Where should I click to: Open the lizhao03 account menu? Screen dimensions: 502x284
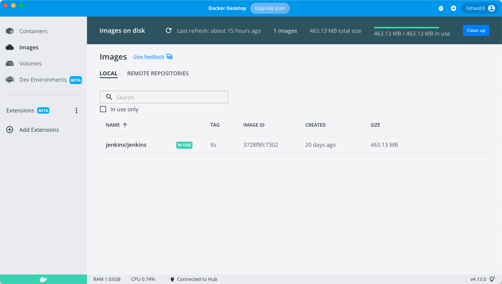[479, 8]
